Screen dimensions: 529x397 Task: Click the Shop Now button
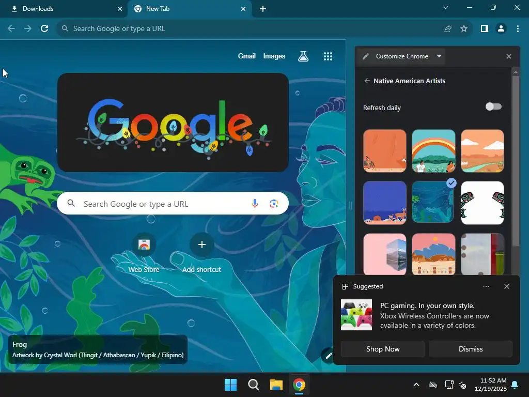(x=383, y=349)
